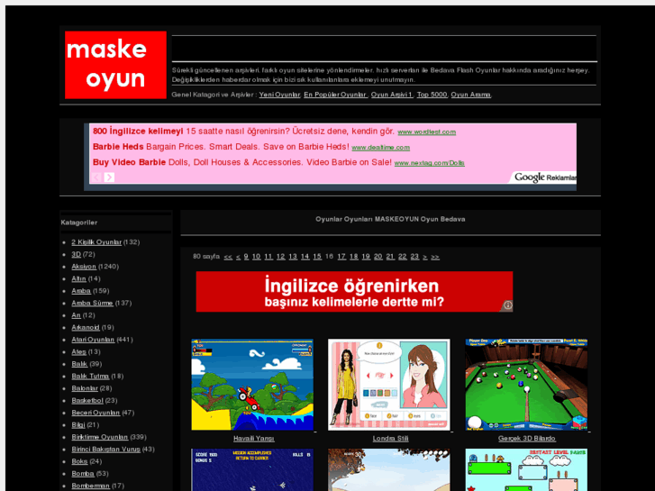Go to page 10
Screen dimensions: 655x491
point(256,257)
